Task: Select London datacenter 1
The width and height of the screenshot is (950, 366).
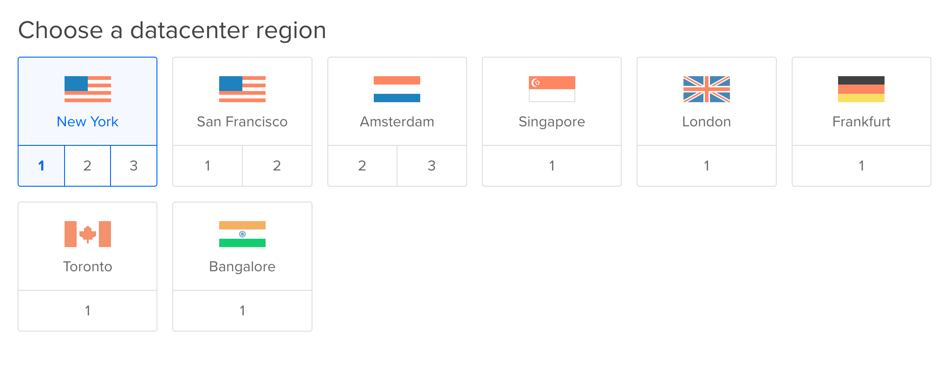Action: point(706,166)
